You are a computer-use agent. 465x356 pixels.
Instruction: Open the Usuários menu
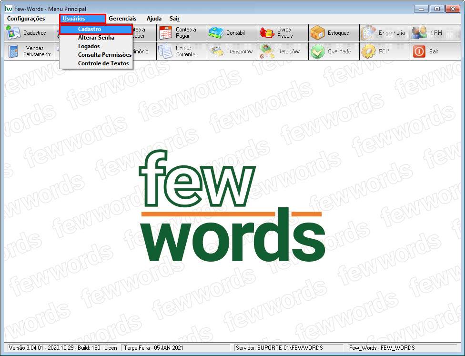point(82,19)
